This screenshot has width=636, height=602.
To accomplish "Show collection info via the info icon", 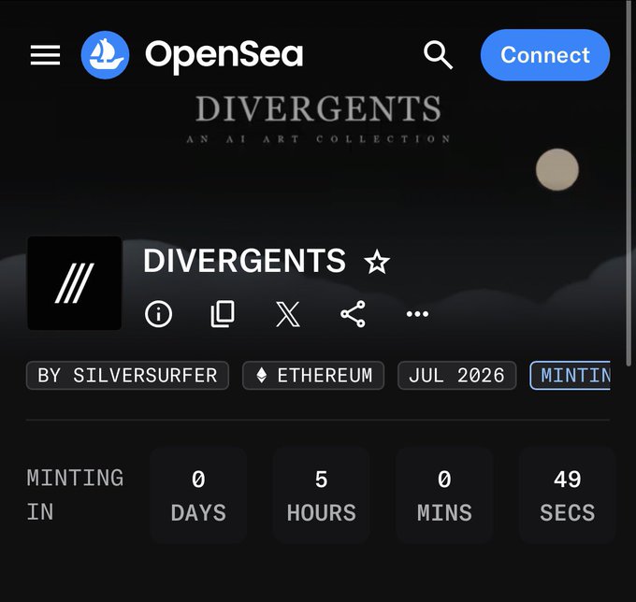I will pyautogui.click(x=158, y=314).
